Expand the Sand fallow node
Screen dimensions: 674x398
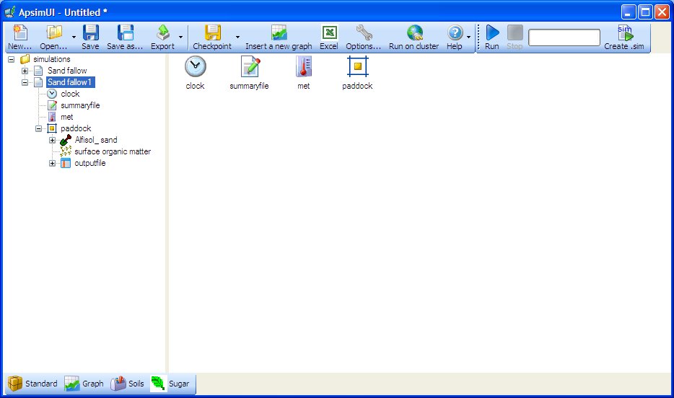point(25,71)
